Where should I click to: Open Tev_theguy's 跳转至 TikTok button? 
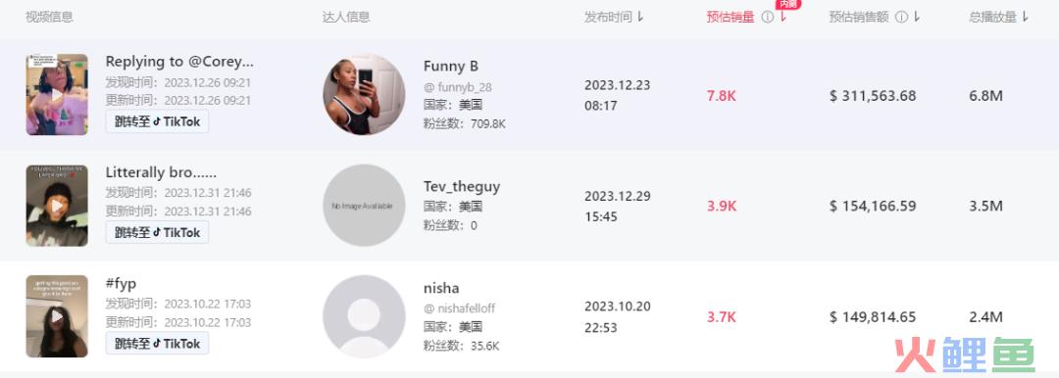[157, 232]
